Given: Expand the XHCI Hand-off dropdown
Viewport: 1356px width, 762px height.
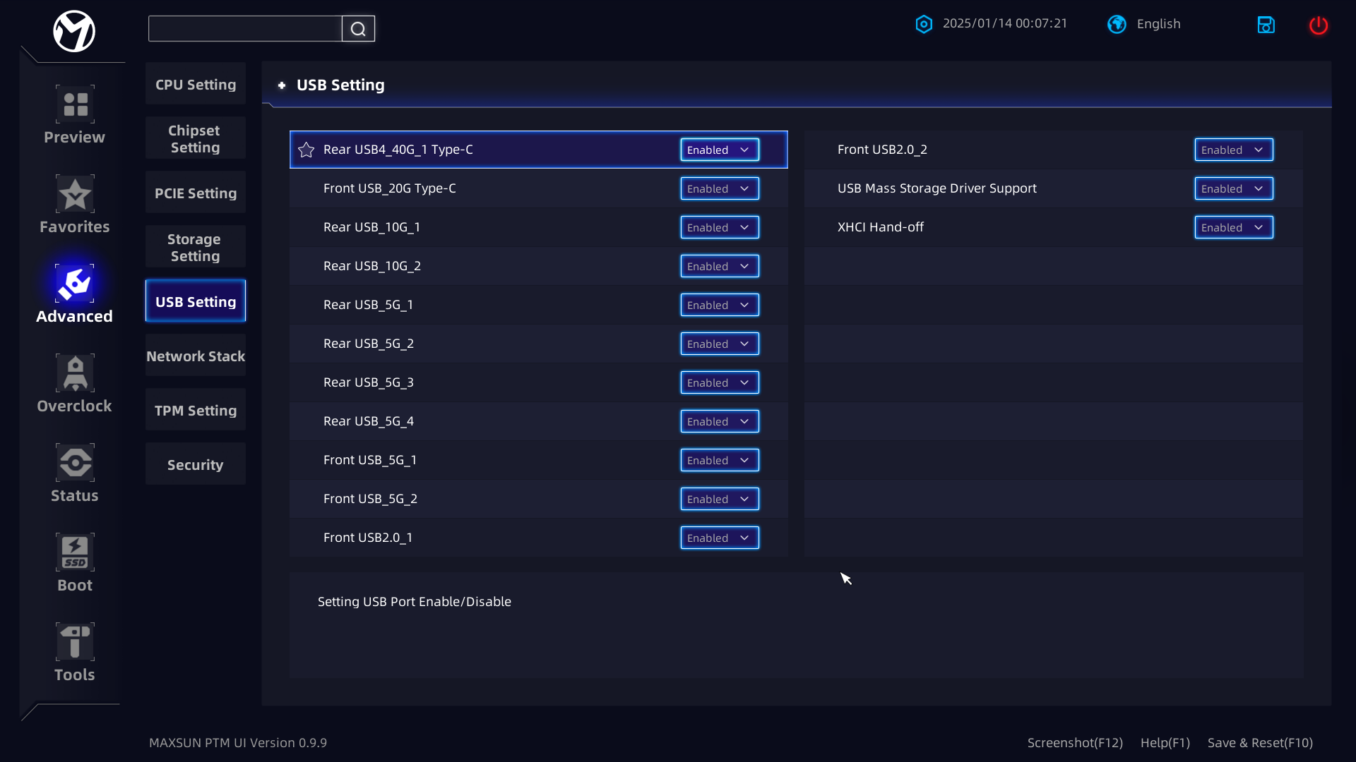Looking at the screenshot, I should [1233, 227].
